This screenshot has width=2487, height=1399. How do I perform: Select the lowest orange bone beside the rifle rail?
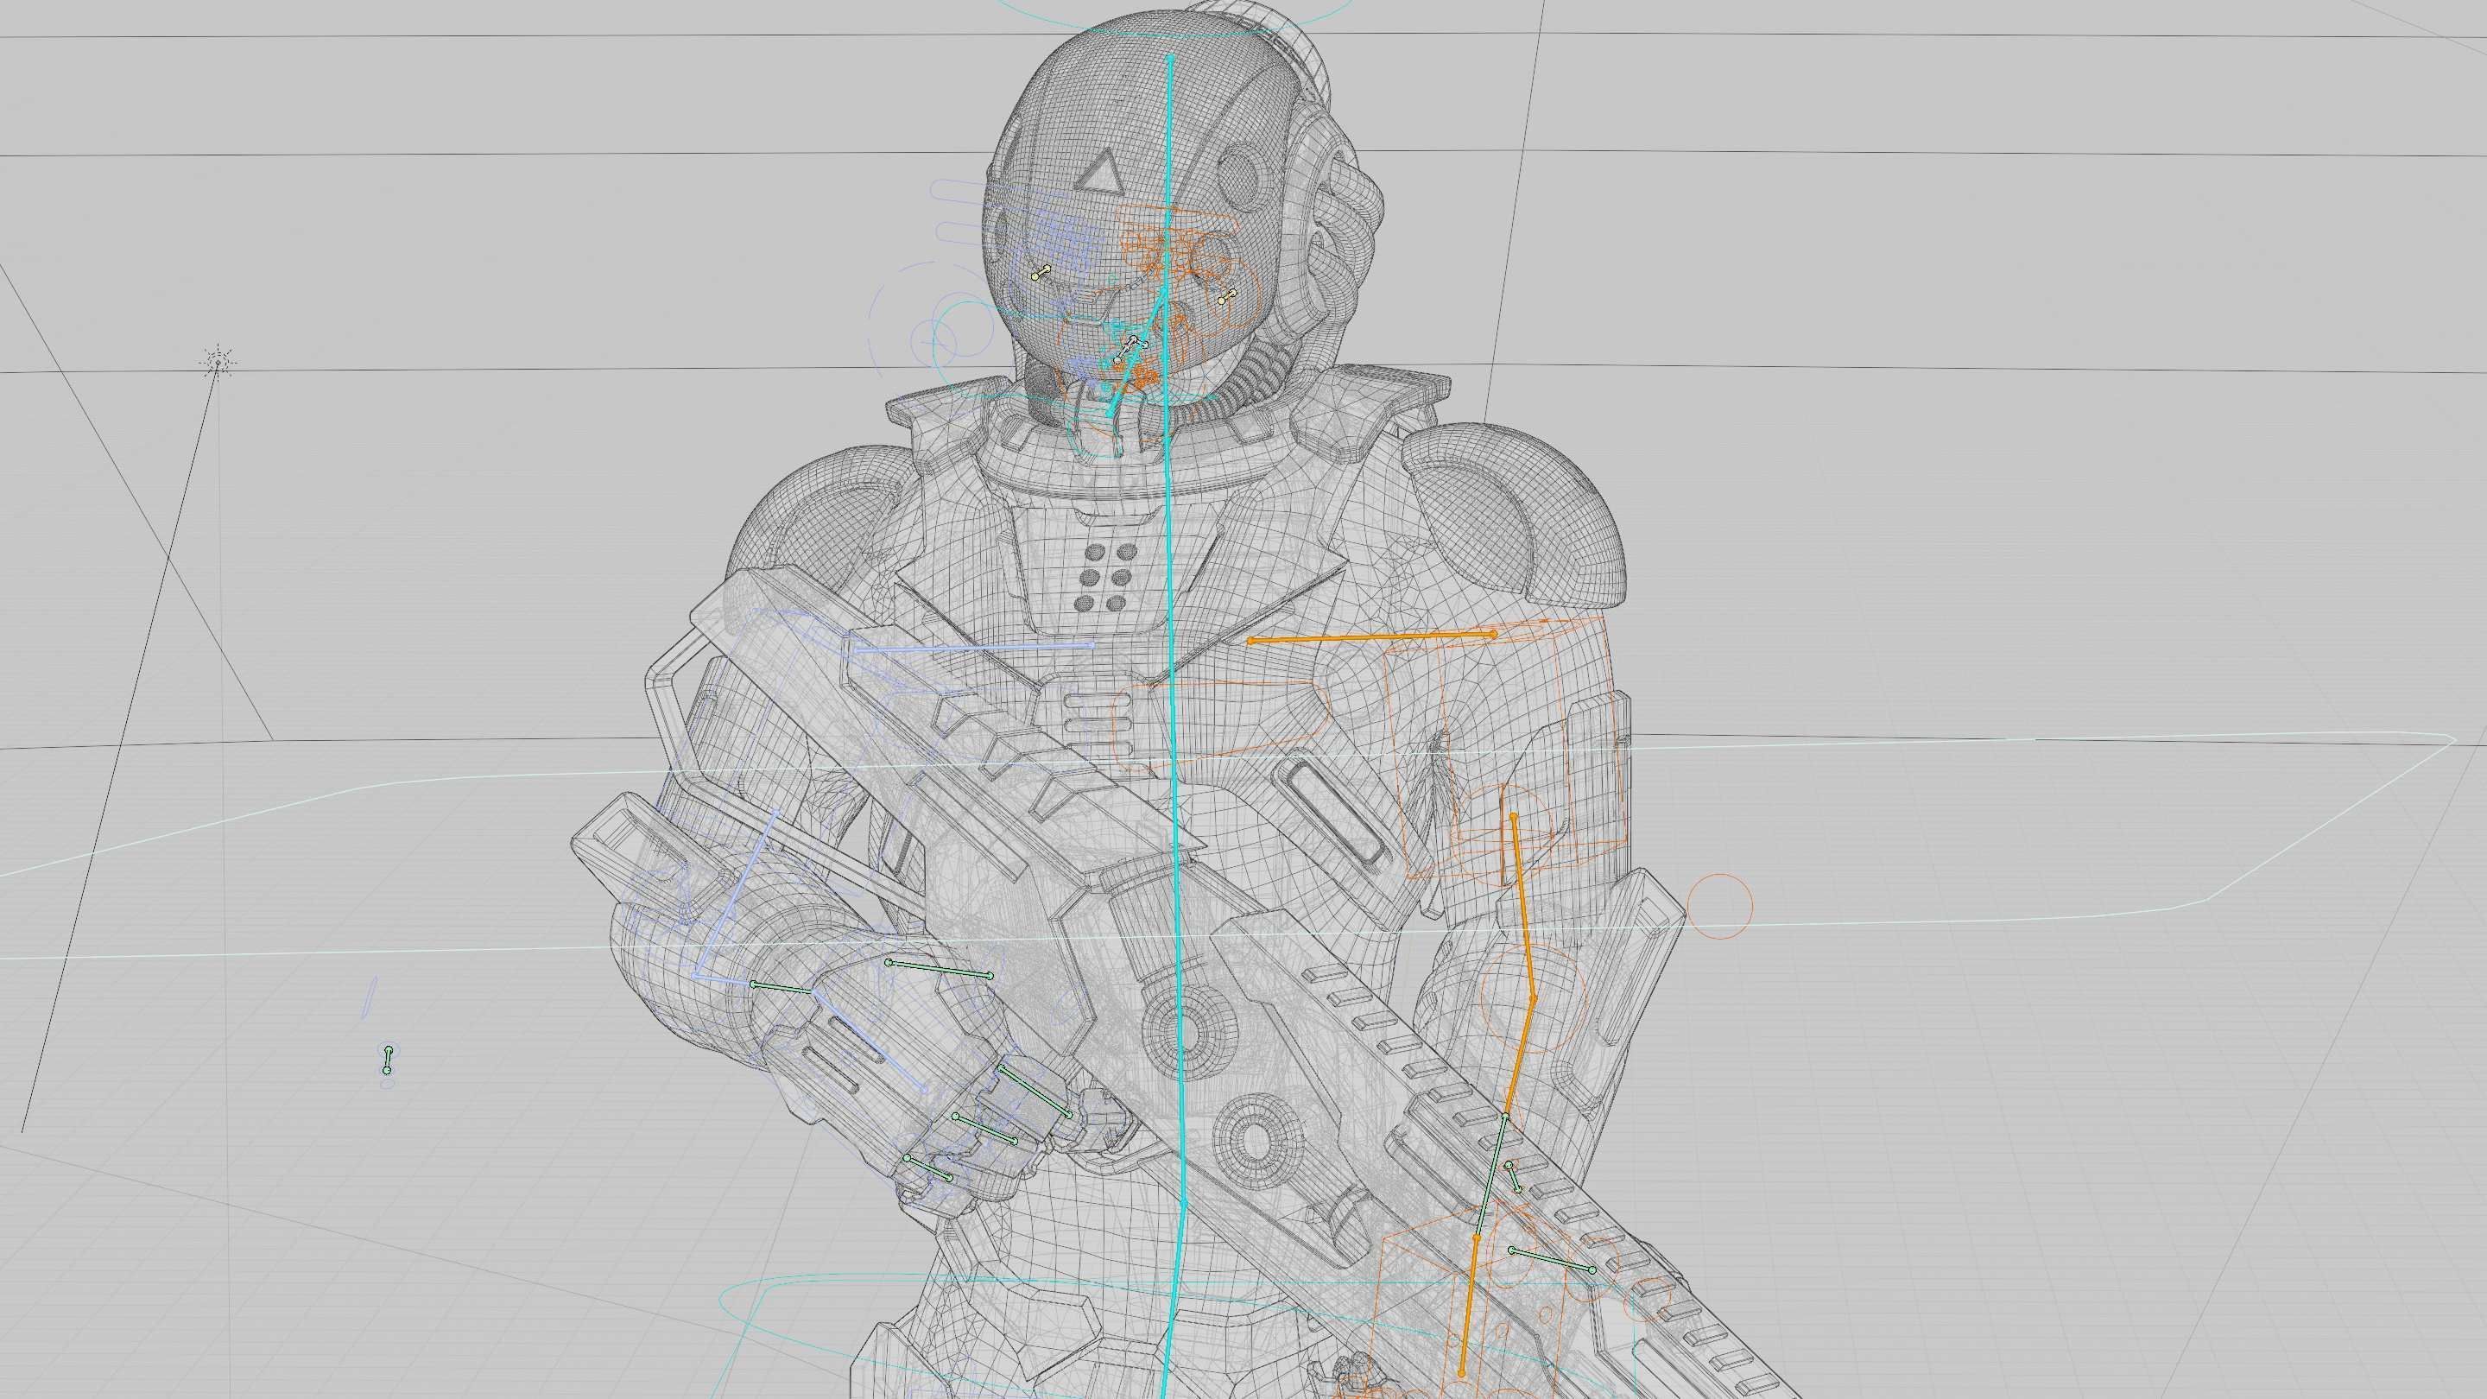pyautogui.click(x=1468, y=1304)
